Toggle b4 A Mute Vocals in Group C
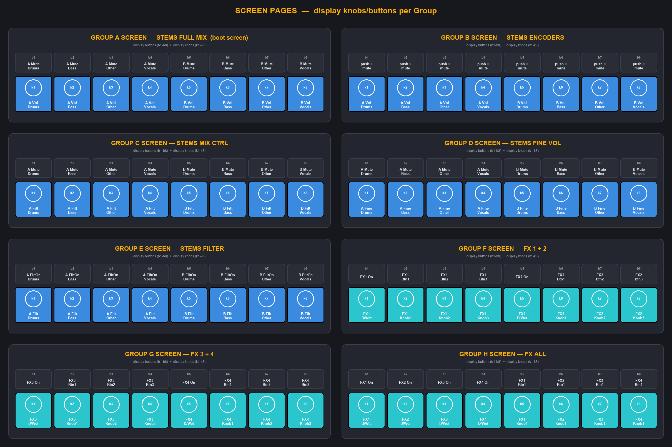The image size is (672, 447). 150,168
